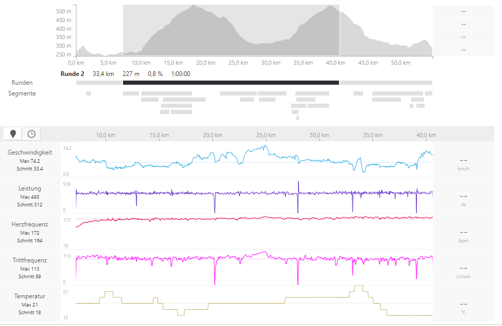Viewport: 502px width, 326px height.
Task: Click the Temperatur step-line graph
Action: (318, 297)
